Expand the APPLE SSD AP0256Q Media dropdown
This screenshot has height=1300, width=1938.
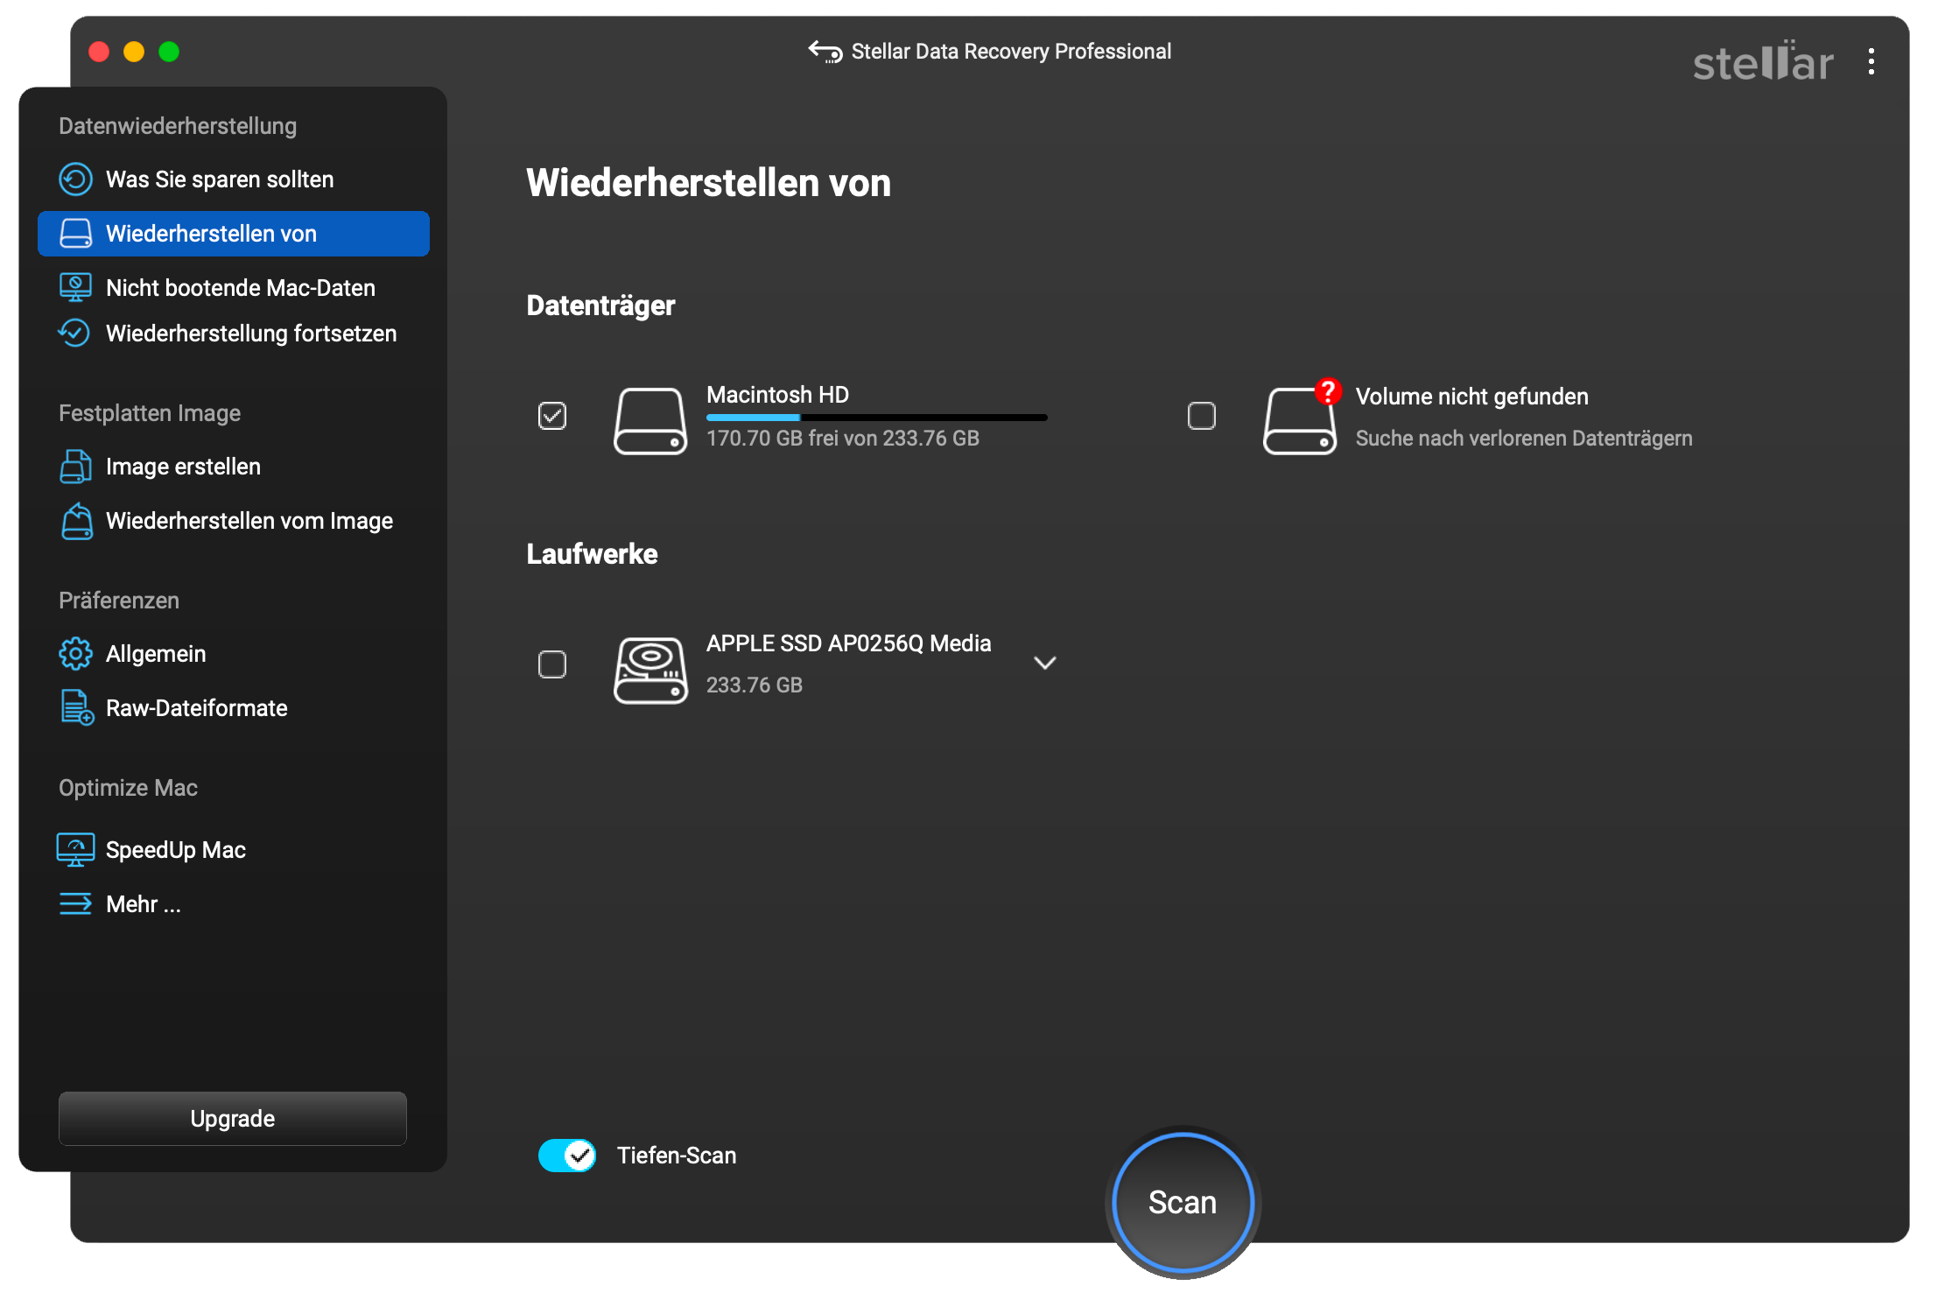tap(1044, 663)
